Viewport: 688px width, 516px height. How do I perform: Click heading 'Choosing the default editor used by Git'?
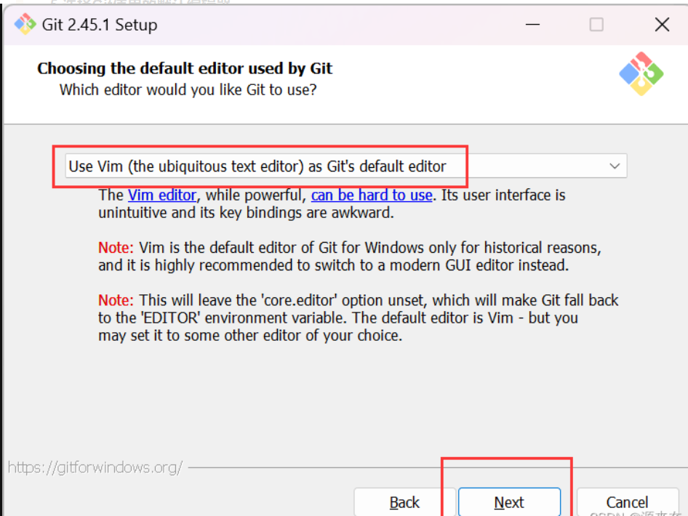point(185,68)
